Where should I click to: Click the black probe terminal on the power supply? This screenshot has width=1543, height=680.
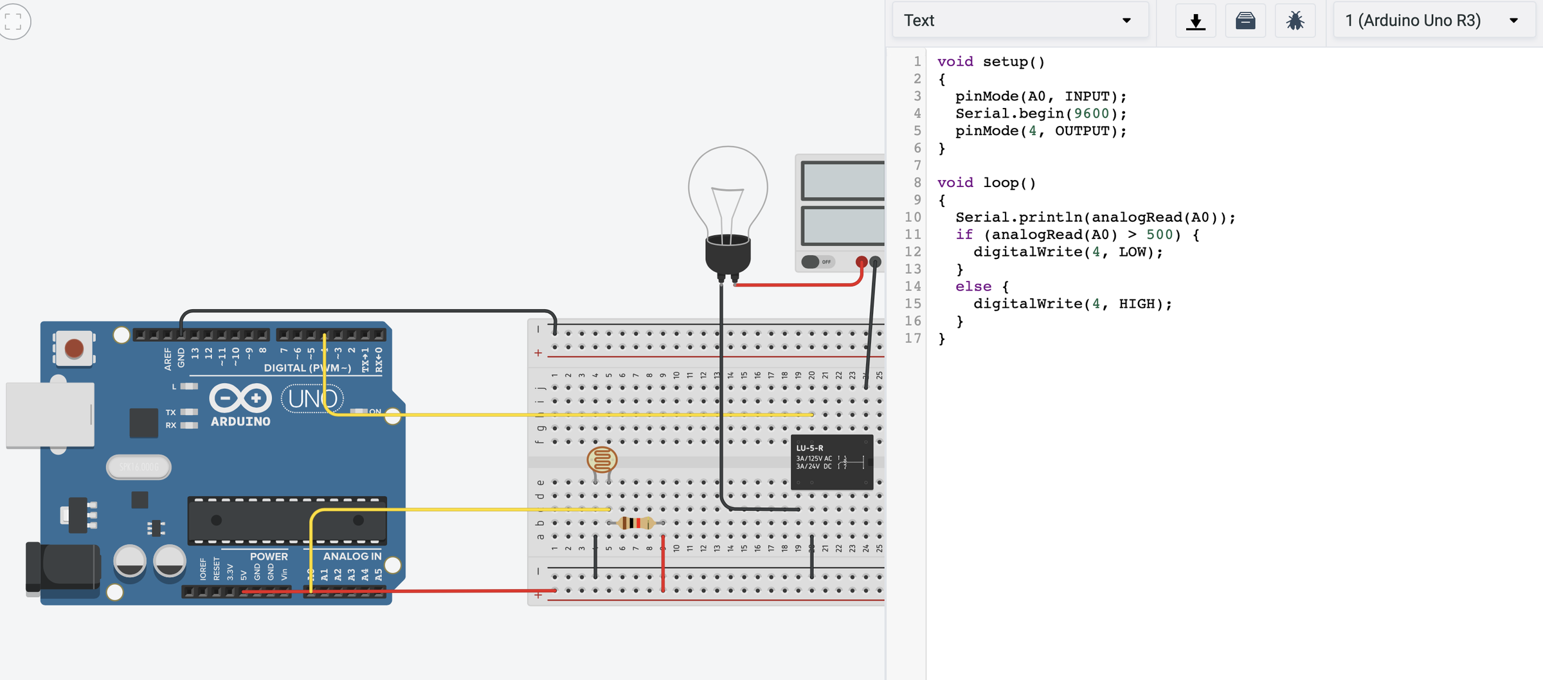click(x=874, y=262)
